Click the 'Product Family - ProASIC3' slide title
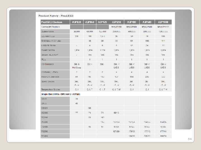The width and height of the screenshot is (201, 150). click(x=56, y=16)
